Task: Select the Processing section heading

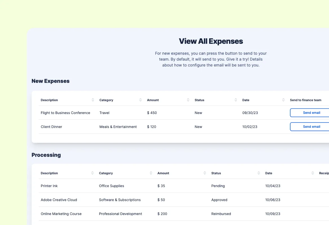Action: [46, 155]
